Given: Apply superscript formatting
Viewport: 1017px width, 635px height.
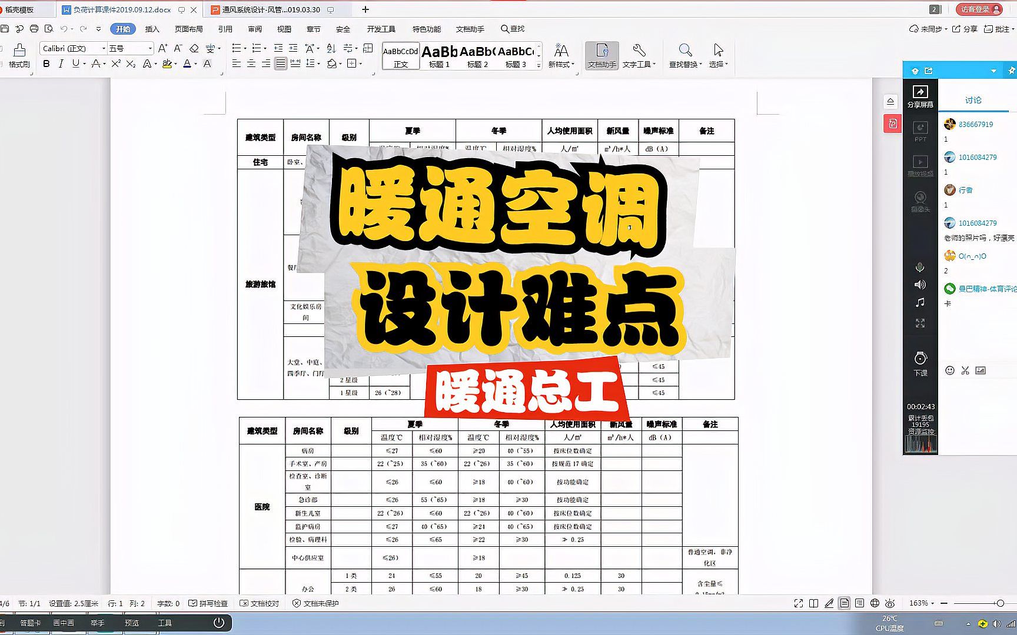Looking at the screenshot, I should [x=116, y=63].
